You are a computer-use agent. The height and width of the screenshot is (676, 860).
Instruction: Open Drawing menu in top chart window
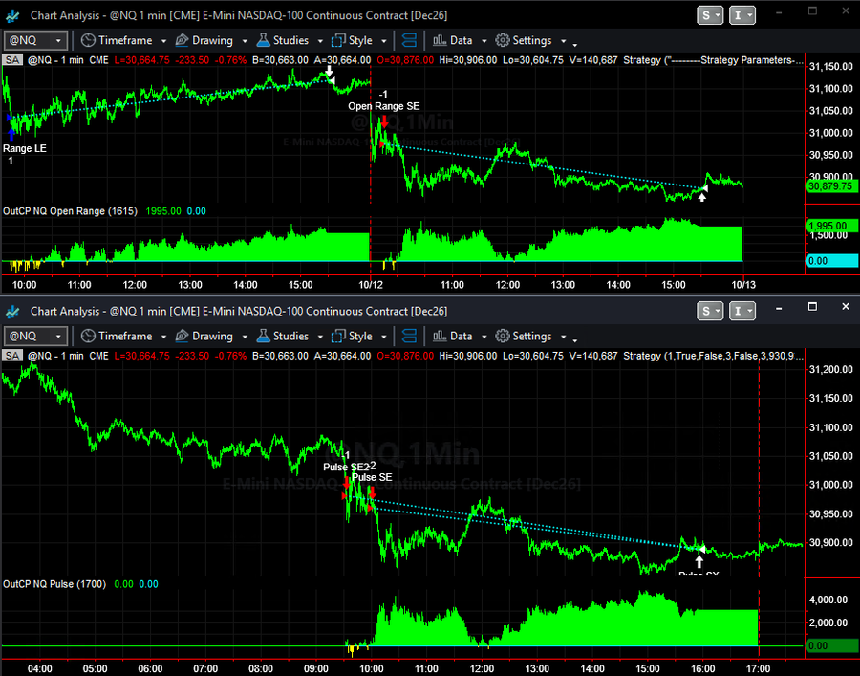(x=211, y=40)
